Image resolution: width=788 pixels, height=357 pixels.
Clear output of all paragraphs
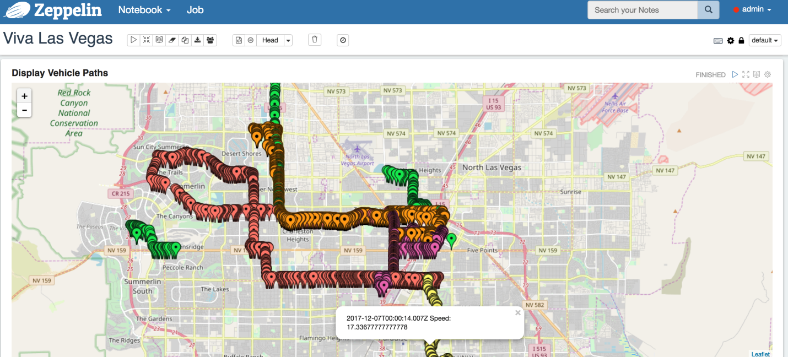(172, 40)
